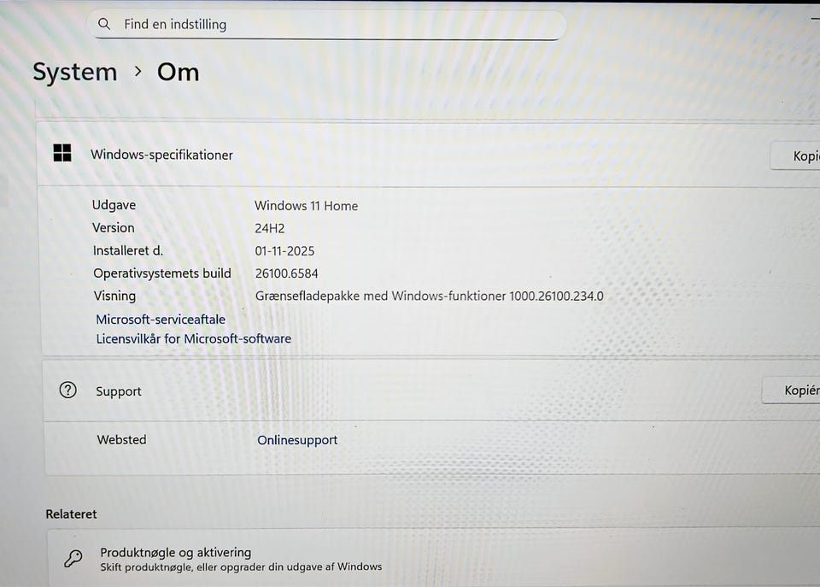Open 'Licensvilkår for Microsoft-software' link
The width and height of the screenshot is (820, 587).
pos(194,339)
